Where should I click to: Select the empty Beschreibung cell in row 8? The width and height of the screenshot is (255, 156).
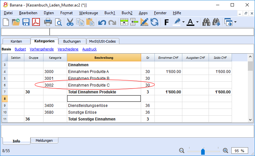coord(104,99)
